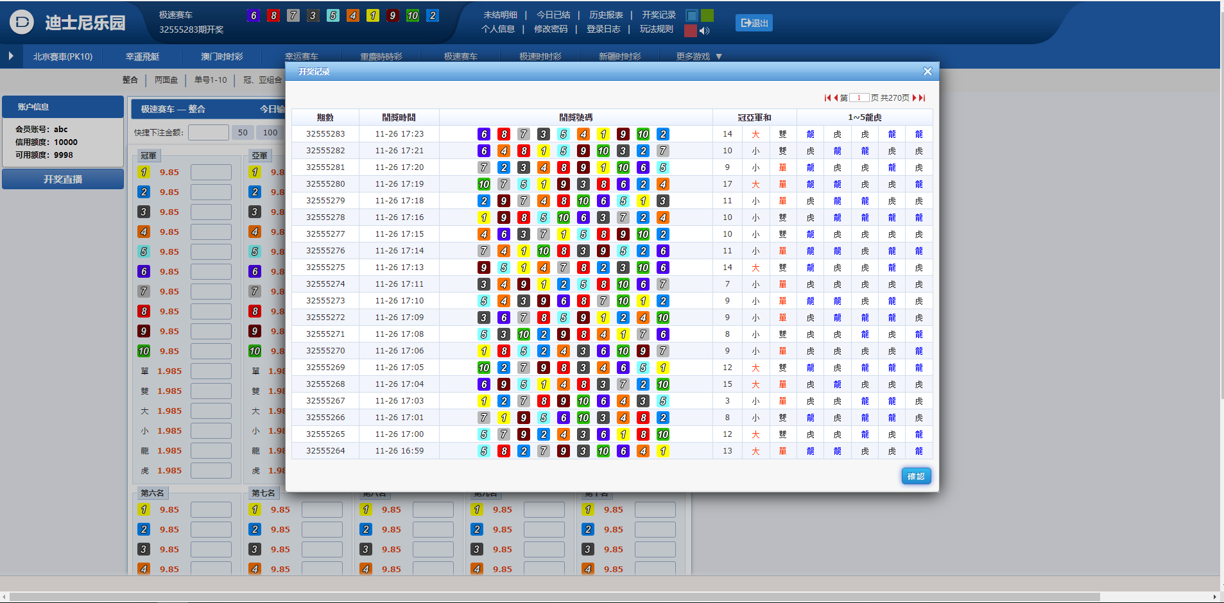This screenshot has width=1224, height=603.
Task: Go to next page of draw records
Action: (x=915, y=98)
